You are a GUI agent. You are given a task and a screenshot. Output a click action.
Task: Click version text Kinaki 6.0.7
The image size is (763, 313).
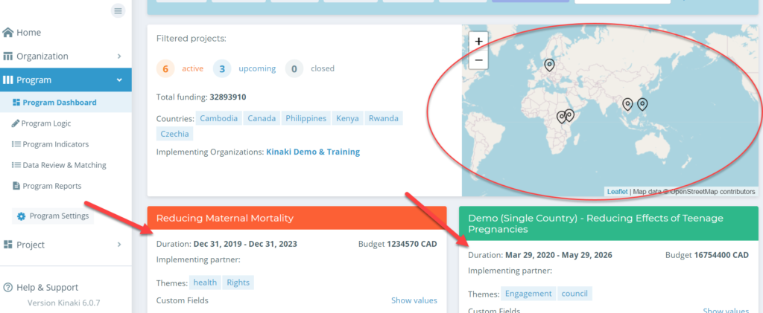coord(64,303)
